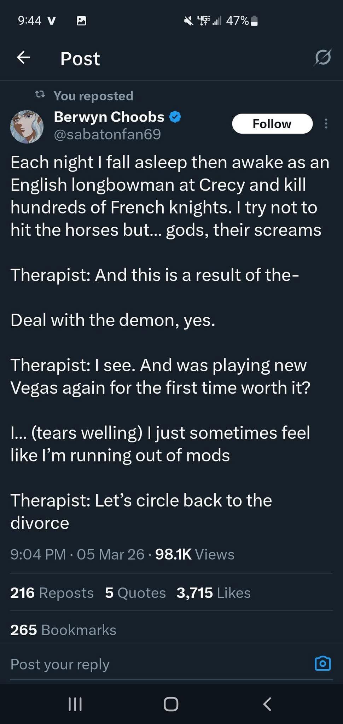
Task: Tap the repost icon beside "You reposted"
Action: tap(40, 95)
